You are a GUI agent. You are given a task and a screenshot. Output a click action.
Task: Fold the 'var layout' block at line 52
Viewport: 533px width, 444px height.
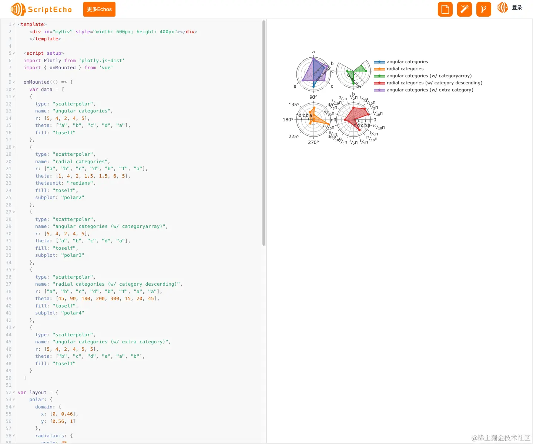click(x=14, y=393)
